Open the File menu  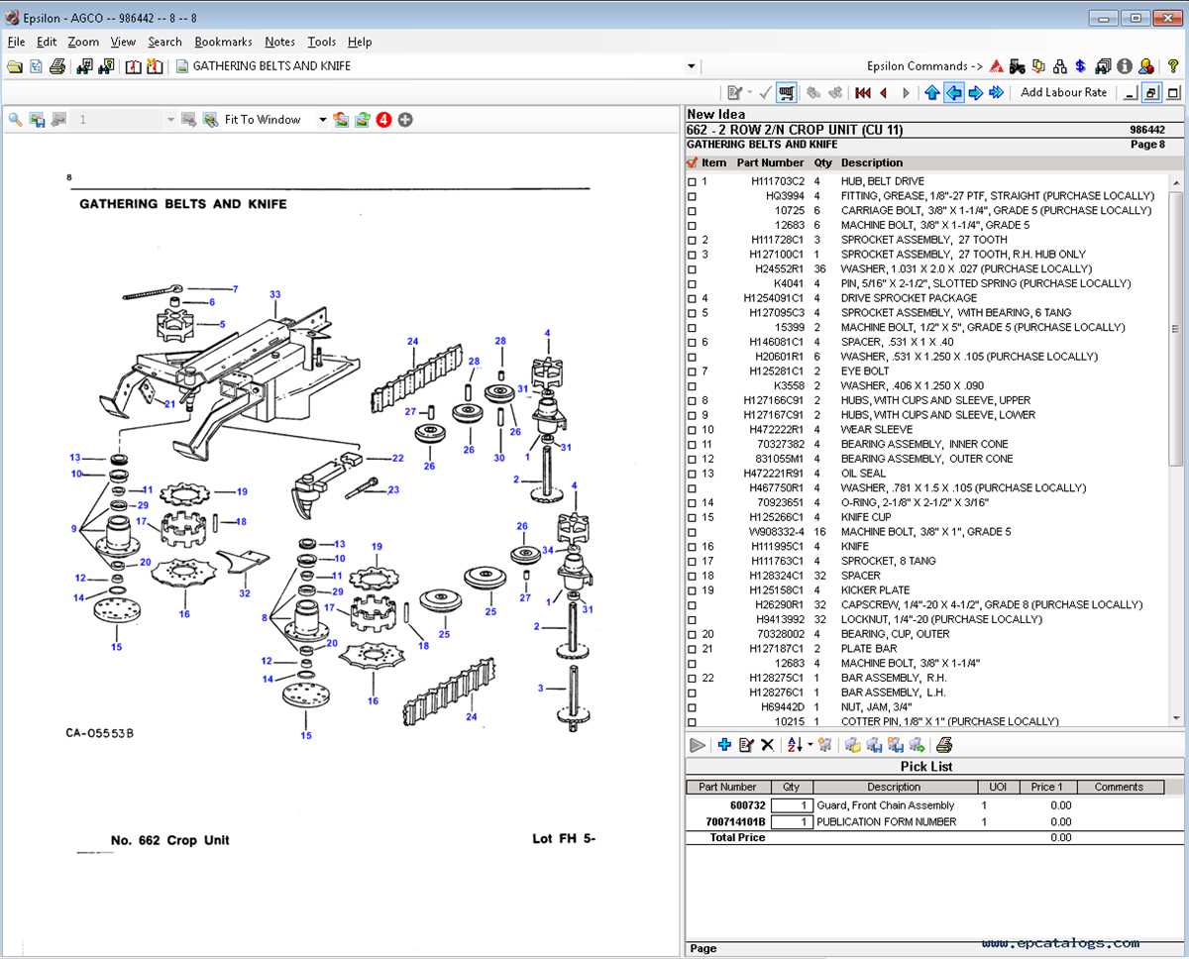coord(16,42)
